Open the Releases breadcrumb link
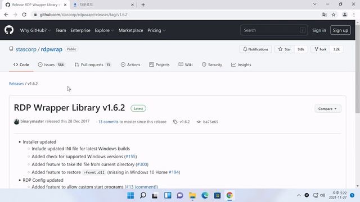 coord(16,84)
